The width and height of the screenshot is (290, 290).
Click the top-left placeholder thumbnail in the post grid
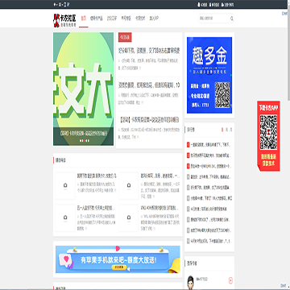65,186
